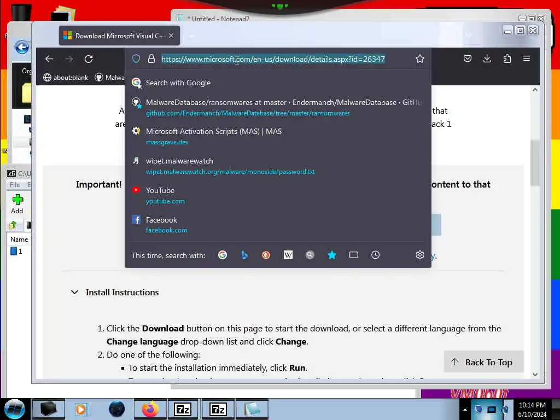Image resolution: width=560 pixels, height=420 pixels.
Task: Open the YouTube suggestion
Action: point(278,195)
